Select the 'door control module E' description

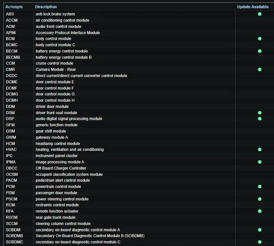click(x=55, y=82)
